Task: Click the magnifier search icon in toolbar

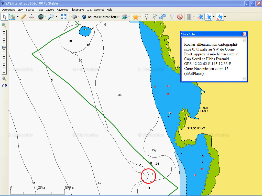Action: [x=51, y=17]
